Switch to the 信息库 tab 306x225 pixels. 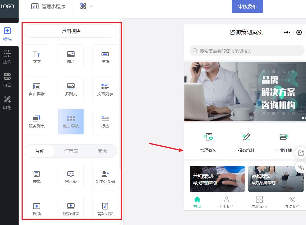[x=71, y=151]
